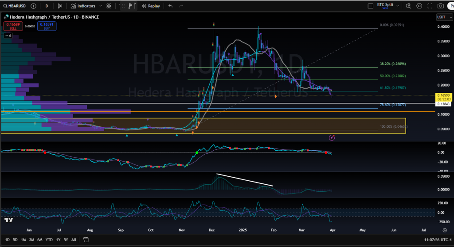Open the indicator templates grid icon
Screen dimensions: 454x247
[109, 6]
